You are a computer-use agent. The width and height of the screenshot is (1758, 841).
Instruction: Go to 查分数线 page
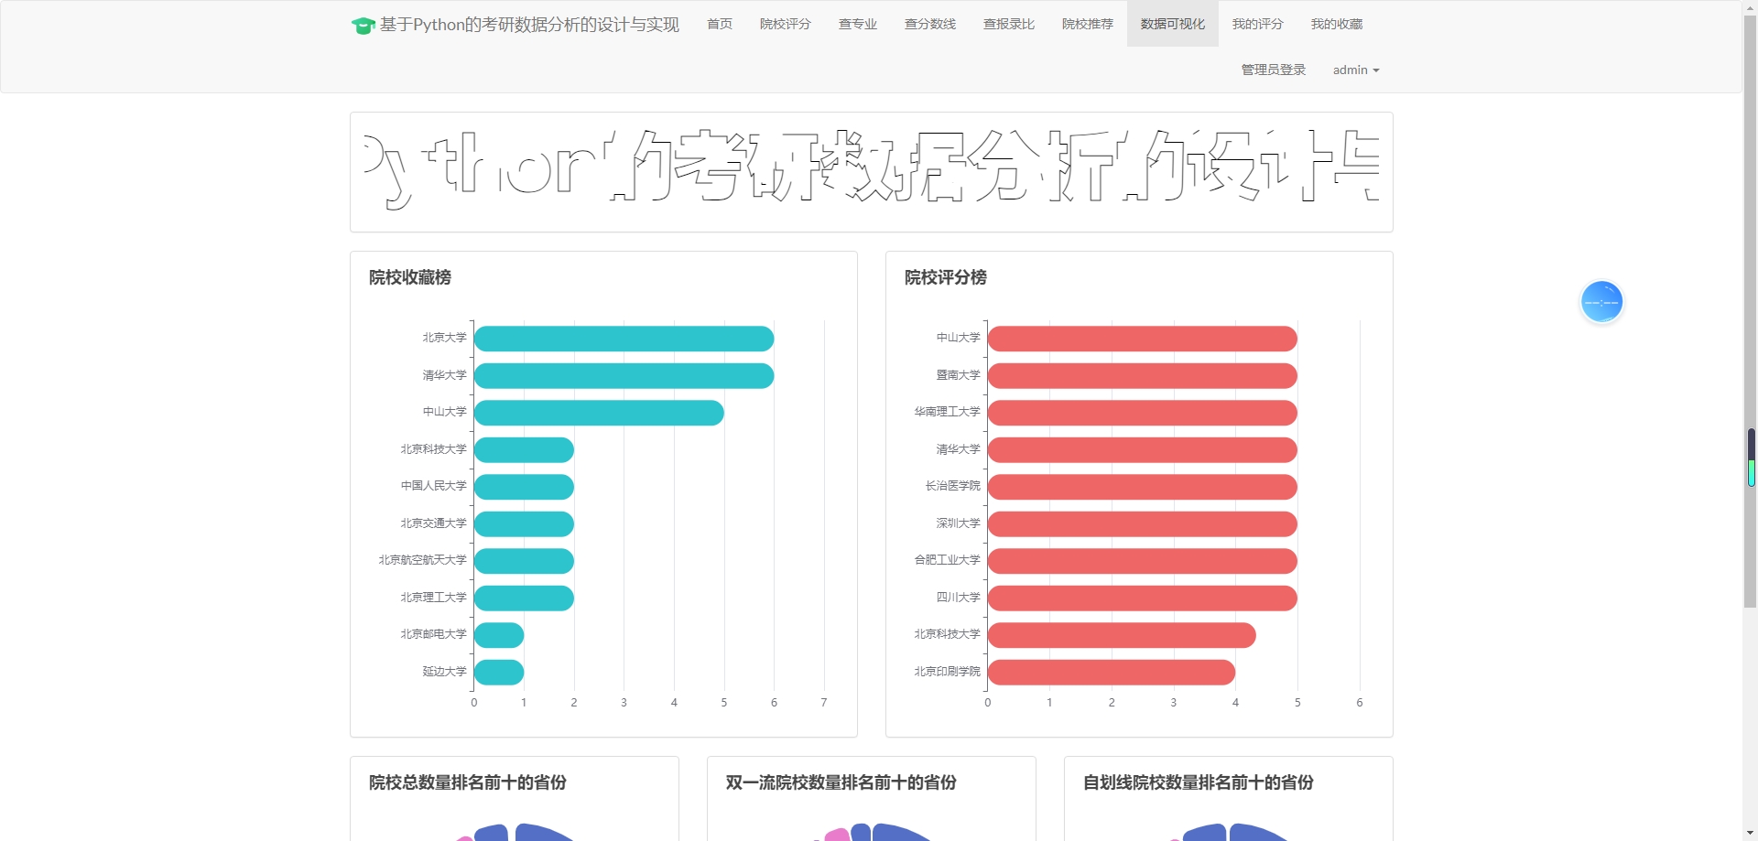tap(930, 24)
